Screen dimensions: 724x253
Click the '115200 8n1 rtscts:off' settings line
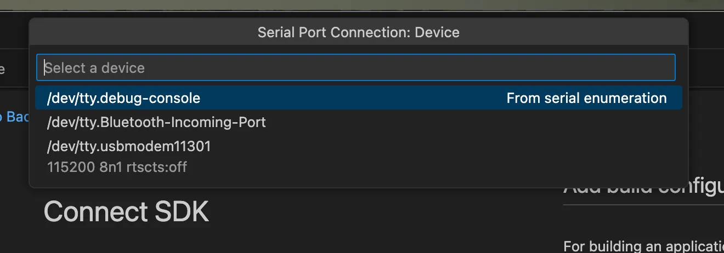tap(117, 166)
